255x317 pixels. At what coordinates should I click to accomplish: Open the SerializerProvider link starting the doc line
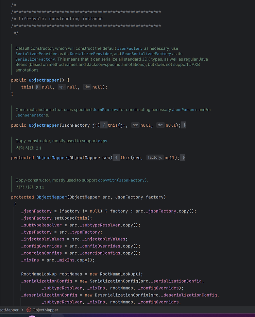click(x=36, y=54)
